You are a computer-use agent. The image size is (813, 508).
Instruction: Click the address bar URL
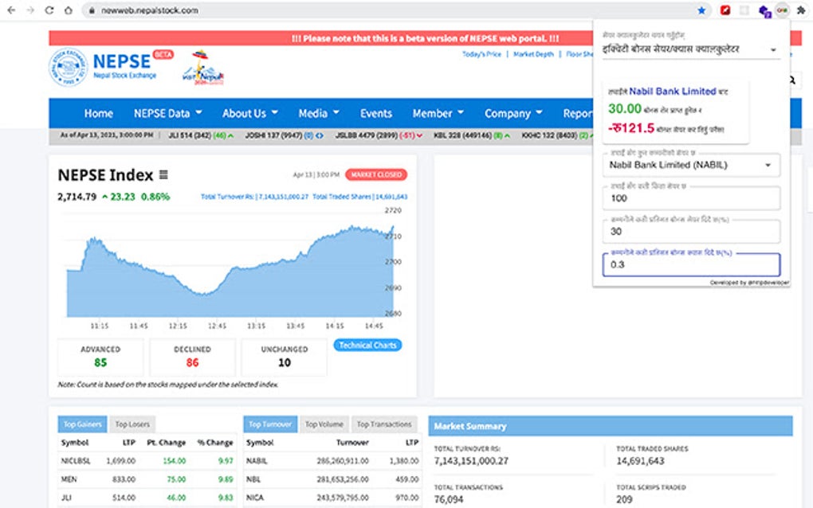click(x=150, y=10)
